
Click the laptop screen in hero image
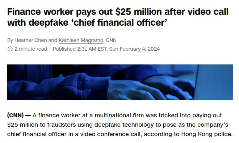(213, 82)
